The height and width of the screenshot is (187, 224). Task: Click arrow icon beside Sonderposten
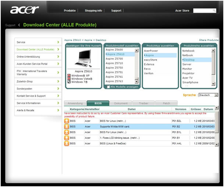click(58, 89)
